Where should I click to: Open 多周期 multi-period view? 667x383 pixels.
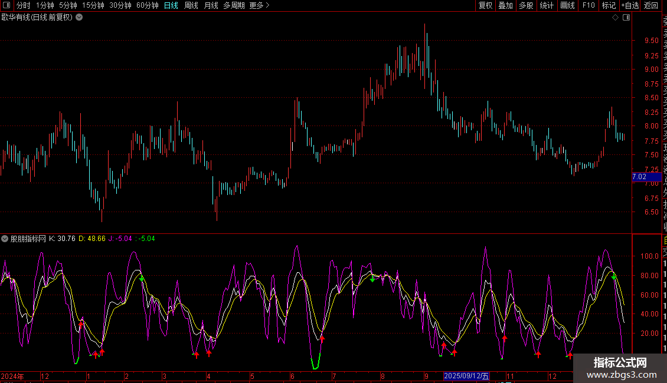click(x=234, y=5)
